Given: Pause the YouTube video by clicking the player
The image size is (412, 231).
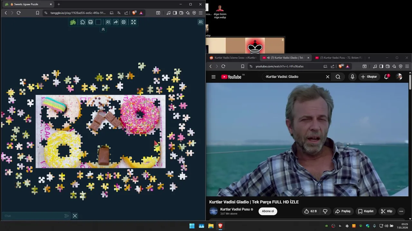Looking at the screenshot, I should pos(307,140).
